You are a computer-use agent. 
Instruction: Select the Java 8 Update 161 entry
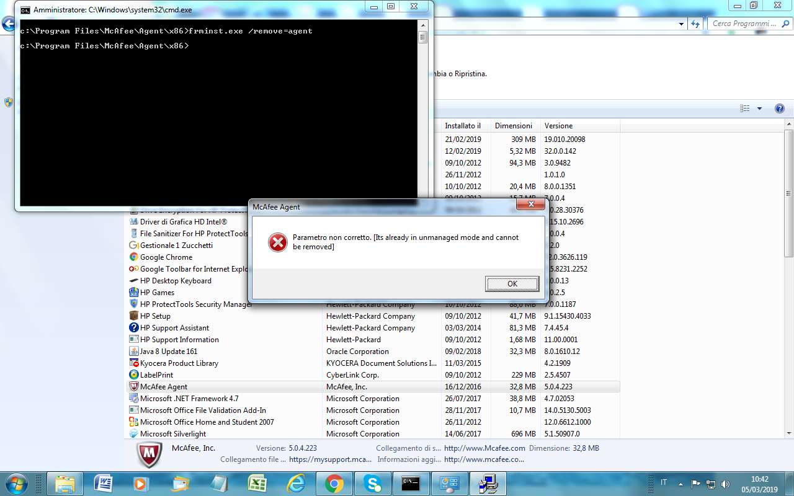click(x=168, y=352)
